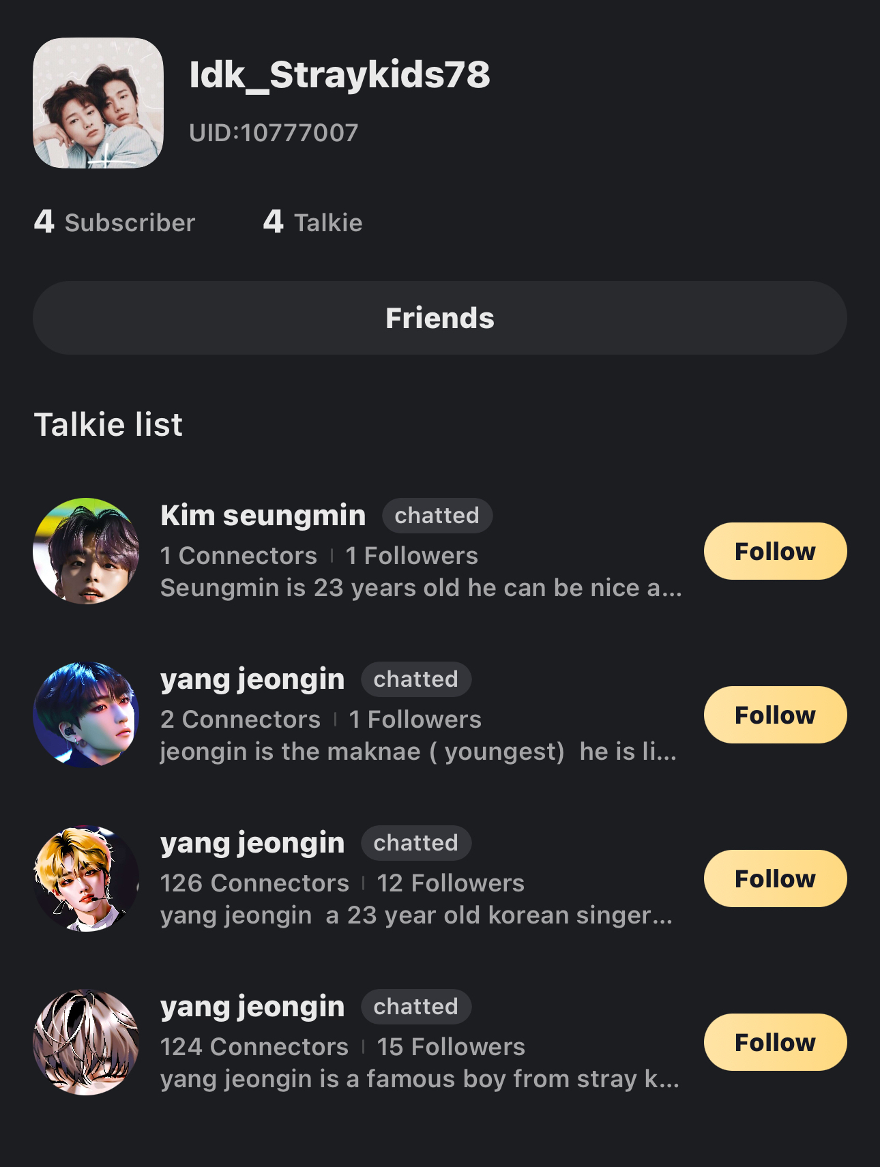The image size is (880, 1167).
Task: Follow yang jeongin with 15 Followers
Action: (775, 1042)
